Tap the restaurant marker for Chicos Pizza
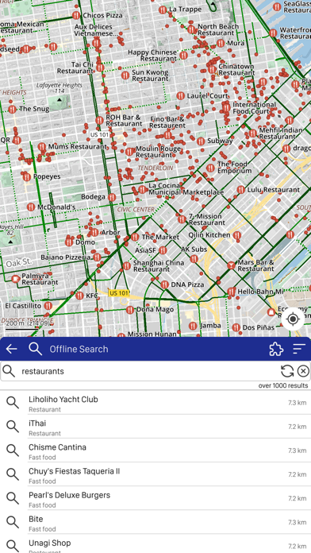 (75, 15)
